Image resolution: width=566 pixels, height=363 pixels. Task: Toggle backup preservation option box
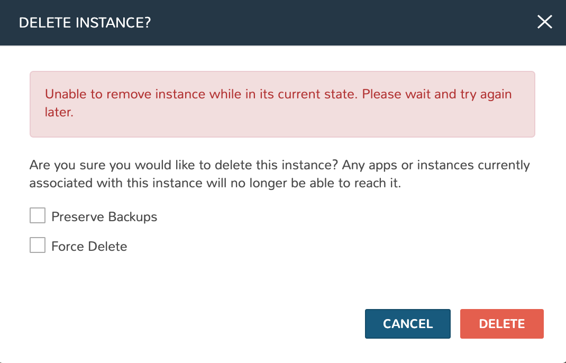[38, 216]
